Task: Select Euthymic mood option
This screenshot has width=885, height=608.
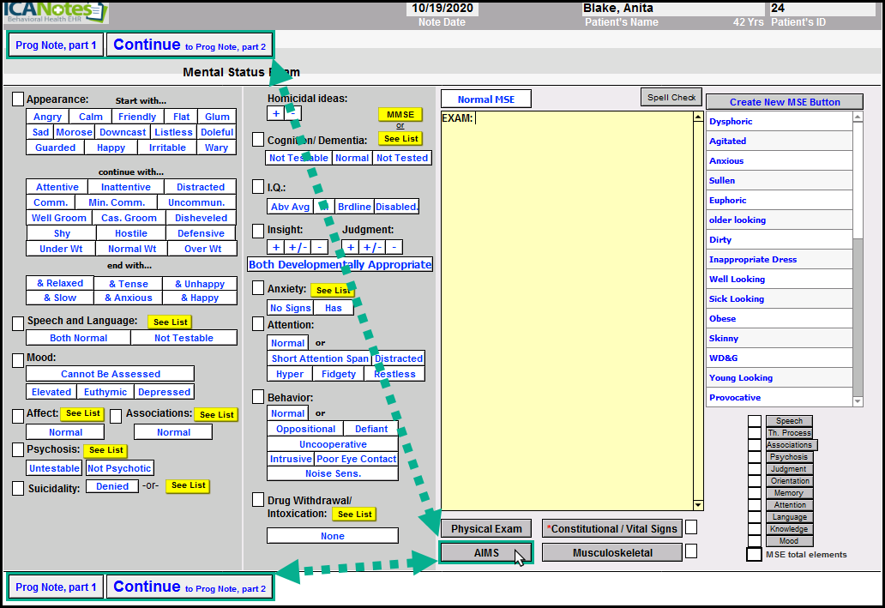Action: (x=105, y=392)
